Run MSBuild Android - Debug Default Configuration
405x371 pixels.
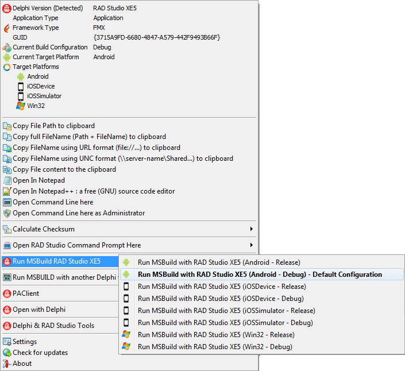click(x=261, y=275)
